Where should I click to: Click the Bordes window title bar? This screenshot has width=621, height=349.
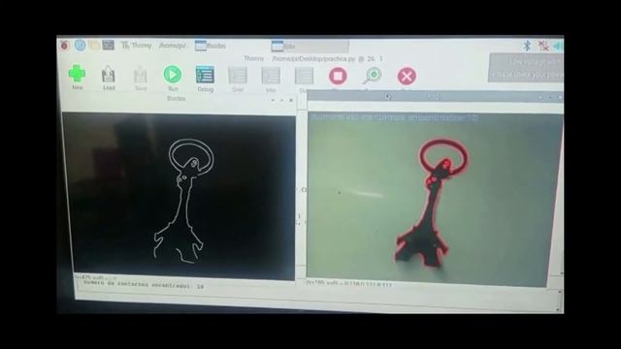coord(177,99)
